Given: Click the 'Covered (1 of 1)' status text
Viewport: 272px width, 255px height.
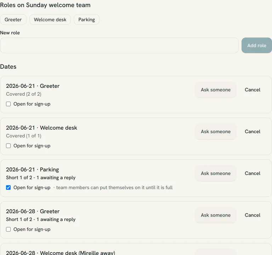Looking at the screenshot, I should click(x=24, y=136).
